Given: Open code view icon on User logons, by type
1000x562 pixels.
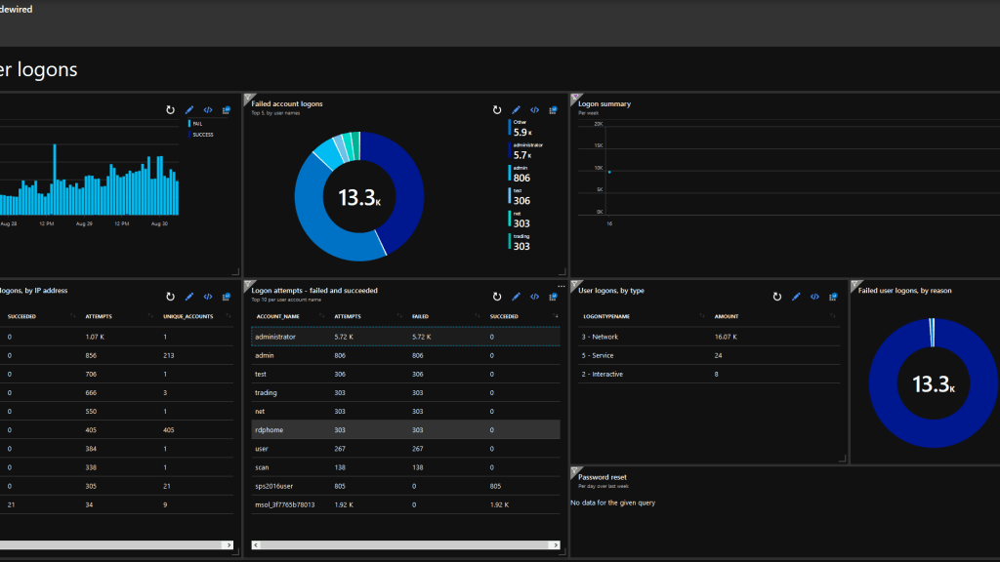Looking at the screenshot, I should tap(814, 297).
